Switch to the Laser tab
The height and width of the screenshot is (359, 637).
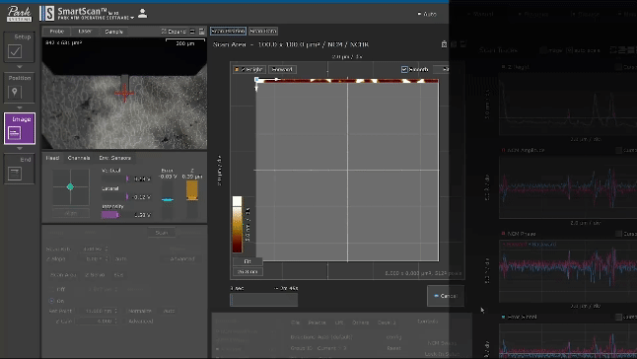(85, 32)
